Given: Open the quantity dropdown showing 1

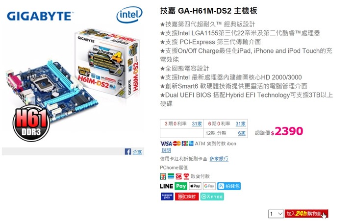Looking at the screenshot, I should 276,214.
